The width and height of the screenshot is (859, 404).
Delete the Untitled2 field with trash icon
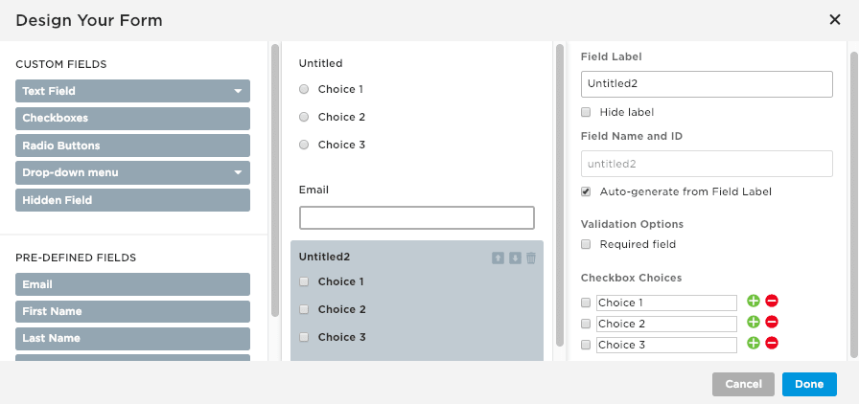coord(531,258)
